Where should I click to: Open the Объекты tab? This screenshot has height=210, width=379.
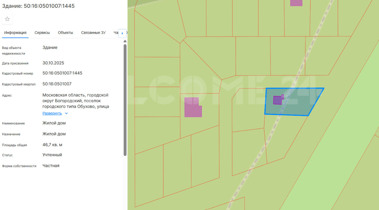66,33
